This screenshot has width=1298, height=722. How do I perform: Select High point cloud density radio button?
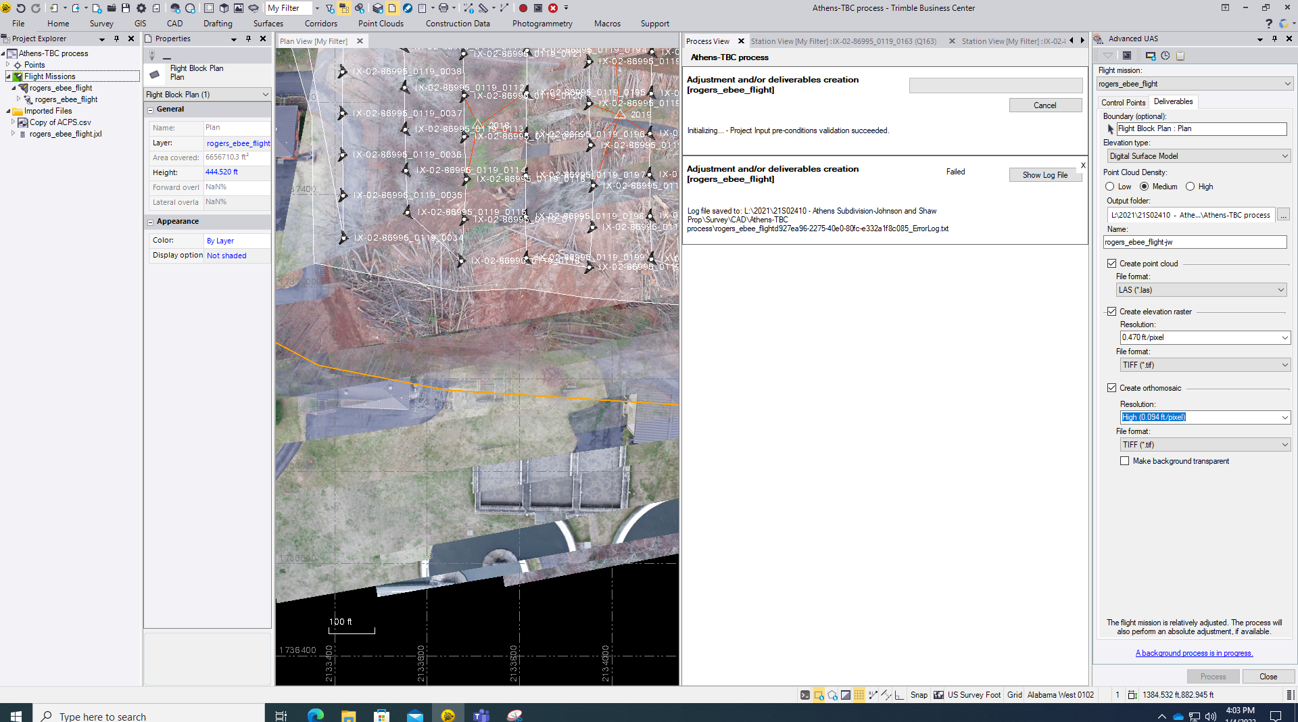click(1190, 187)
